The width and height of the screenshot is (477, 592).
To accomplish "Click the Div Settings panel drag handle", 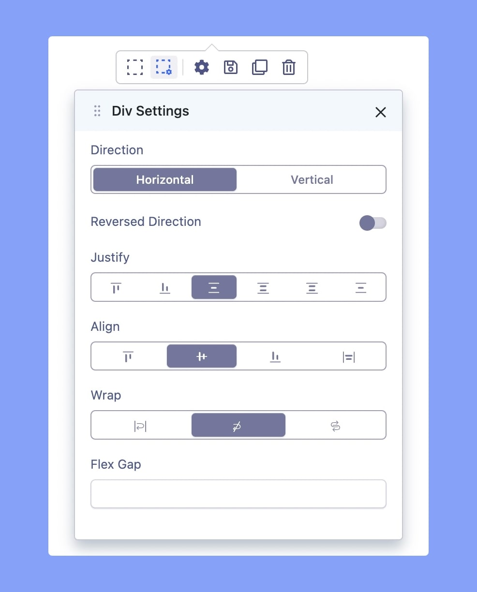I will [x=97, y=111].
